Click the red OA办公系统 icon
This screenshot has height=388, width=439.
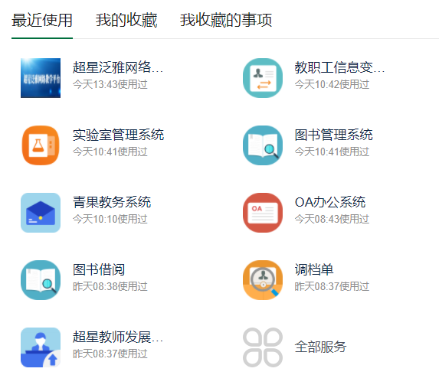[x=263, y=213]
